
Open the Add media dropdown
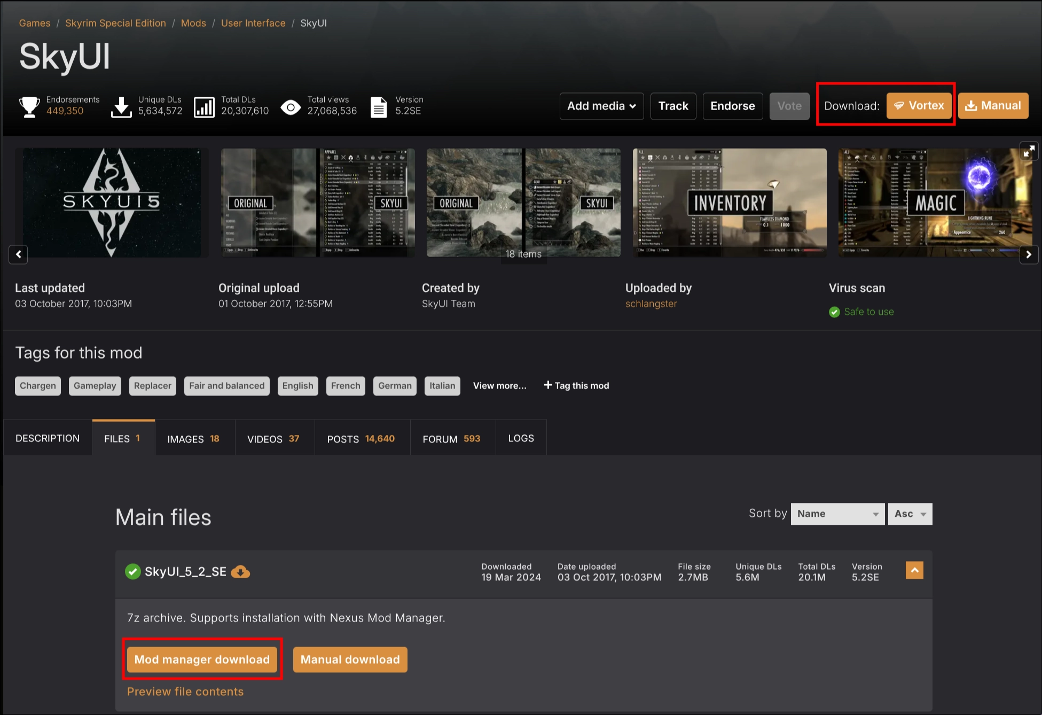(x=601, y=106)
